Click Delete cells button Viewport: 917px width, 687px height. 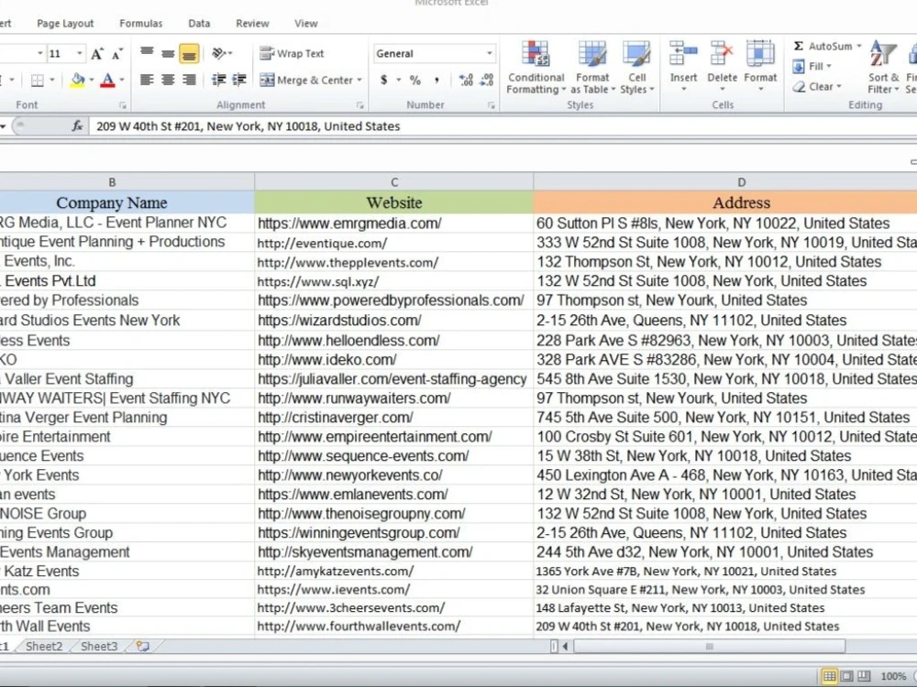[722, 66]
